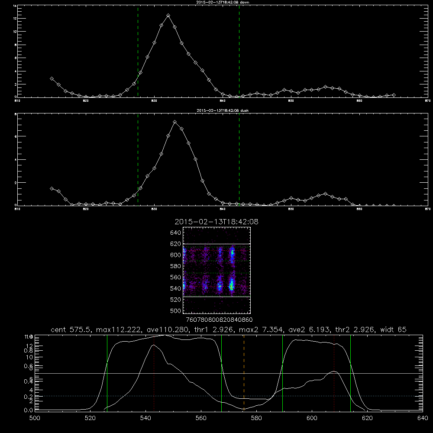Click the y-axis label 12 of the dawn plot
The image size is (433, 433).
15,19
